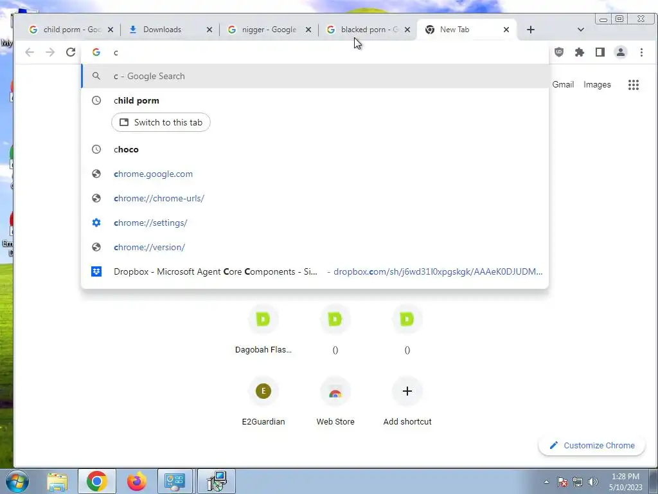658x494 pixels.
Task: Click the network icon in system tray
Action: tap(578, 482)
